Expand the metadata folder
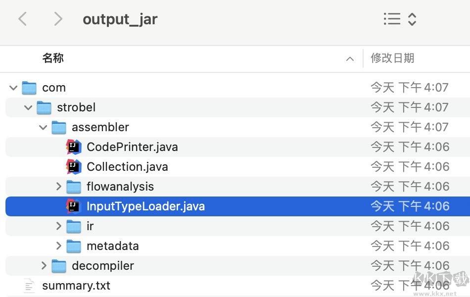 [58, 246]
